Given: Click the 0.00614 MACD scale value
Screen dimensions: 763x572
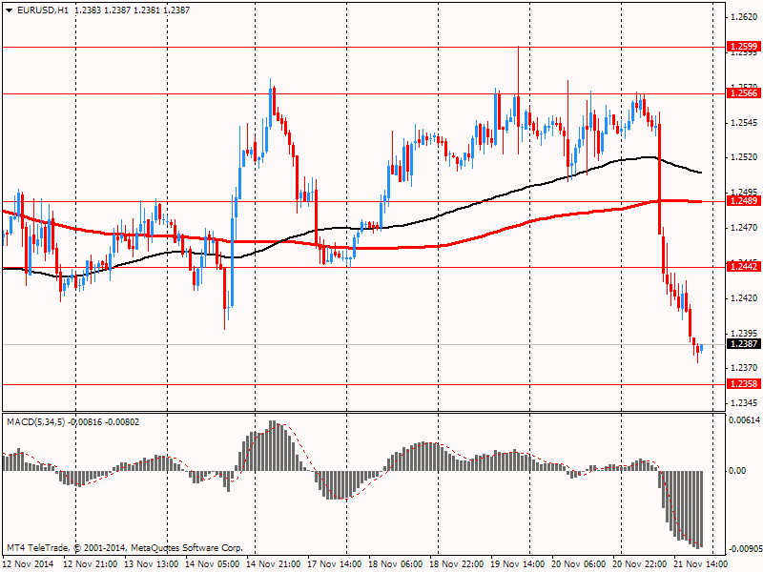Looking at the screenshot, I should 743,420.
